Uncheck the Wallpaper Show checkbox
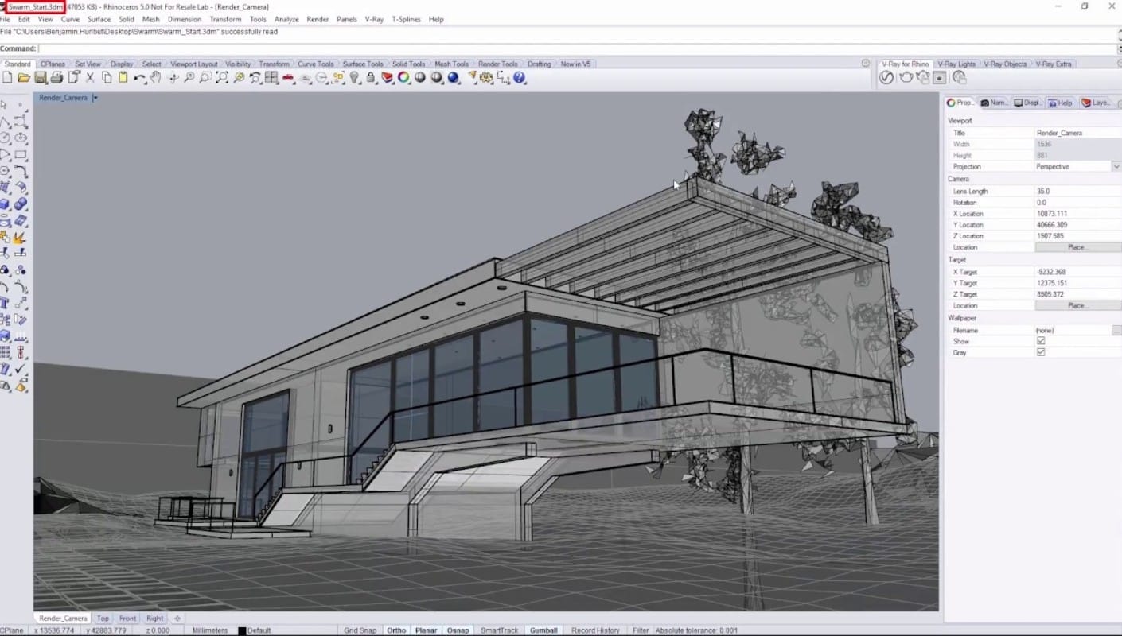1122x636 pixels. point(1040,341)
